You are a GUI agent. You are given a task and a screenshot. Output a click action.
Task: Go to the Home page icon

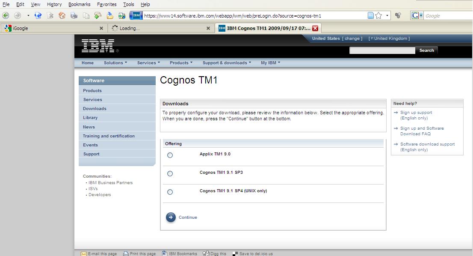coord(62,15)
